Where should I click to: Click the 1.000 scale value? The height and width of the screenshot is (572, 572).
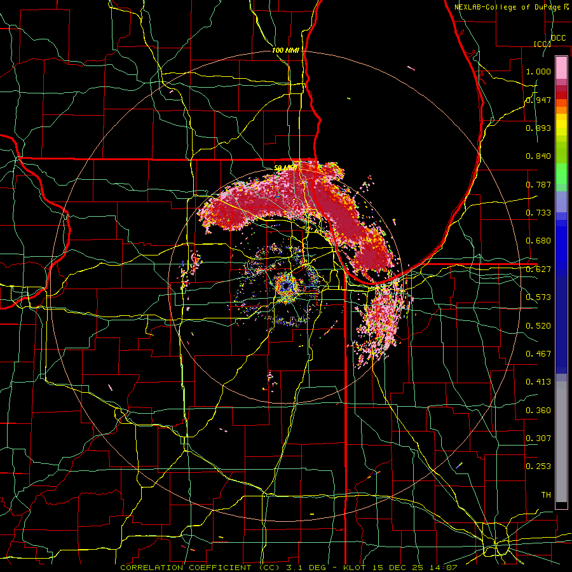538,71
